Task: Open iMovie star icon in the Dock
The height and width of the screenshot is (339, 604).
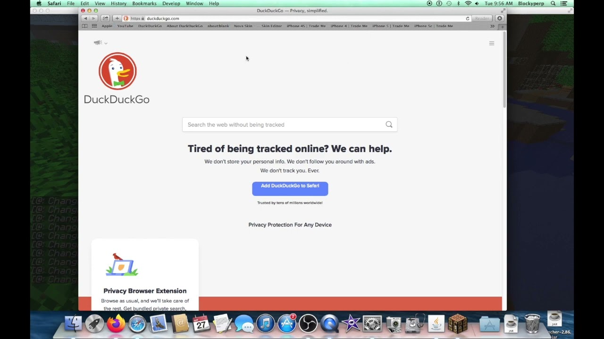Action: (x=351, y=323)
